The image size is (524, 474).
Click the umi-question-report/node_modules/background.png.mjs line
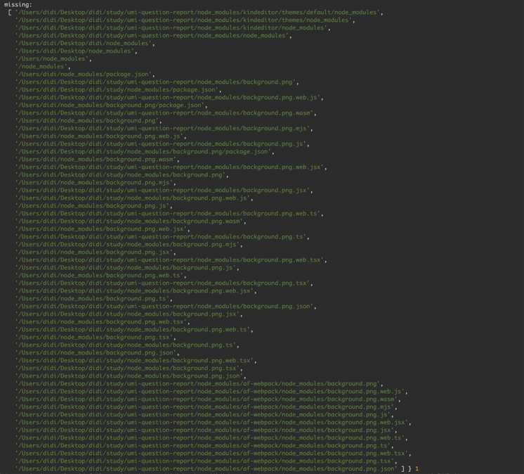point(164,129)
